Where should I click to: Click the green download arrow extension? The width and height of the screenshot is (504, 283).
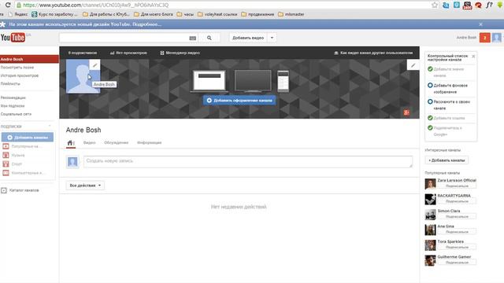tap(500, 6)
